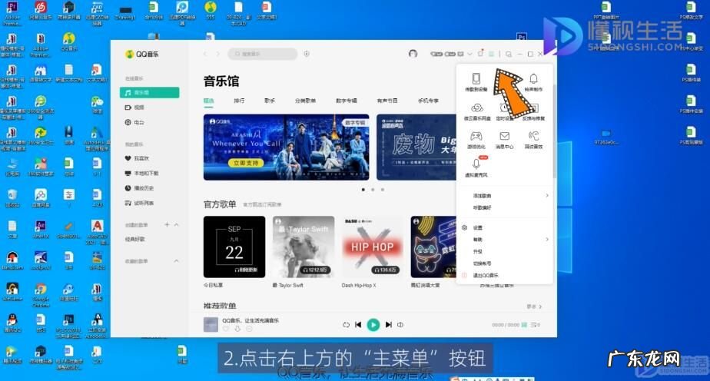Click the main menu hamburger icon
Image resolution: width=710 pixels, height=381 pixels.
click(491, 54)
